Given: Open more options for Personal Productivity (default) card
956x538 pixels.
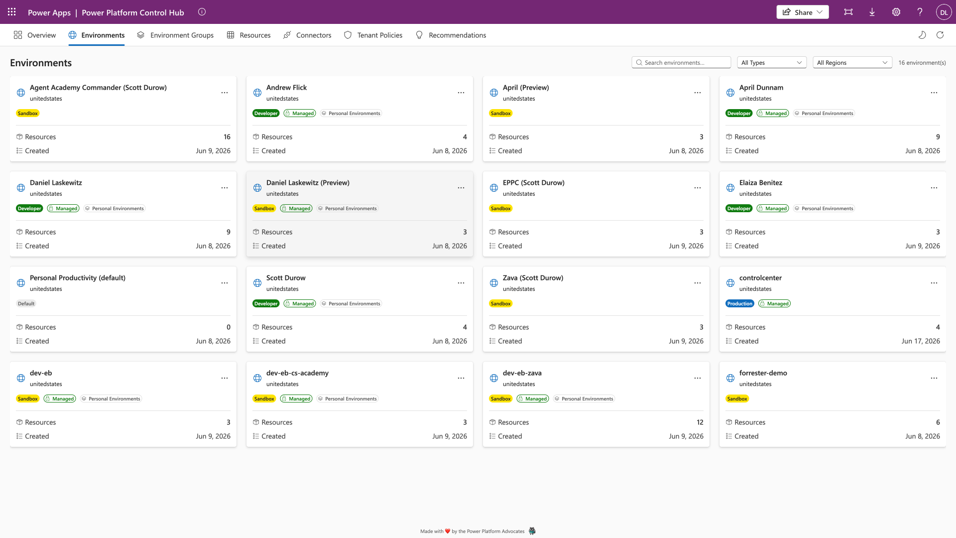Looking at the screenshot, I should point(225,283).
